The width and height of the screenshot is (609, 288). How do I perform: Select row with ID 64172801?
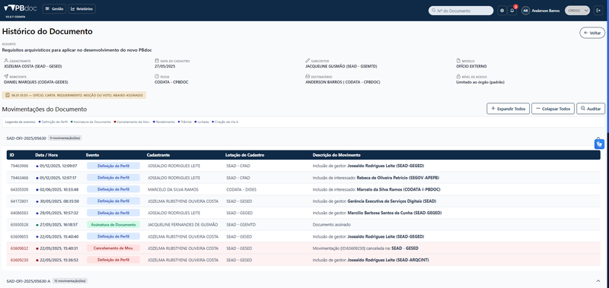pyautogui.click(x=303, y=201)
